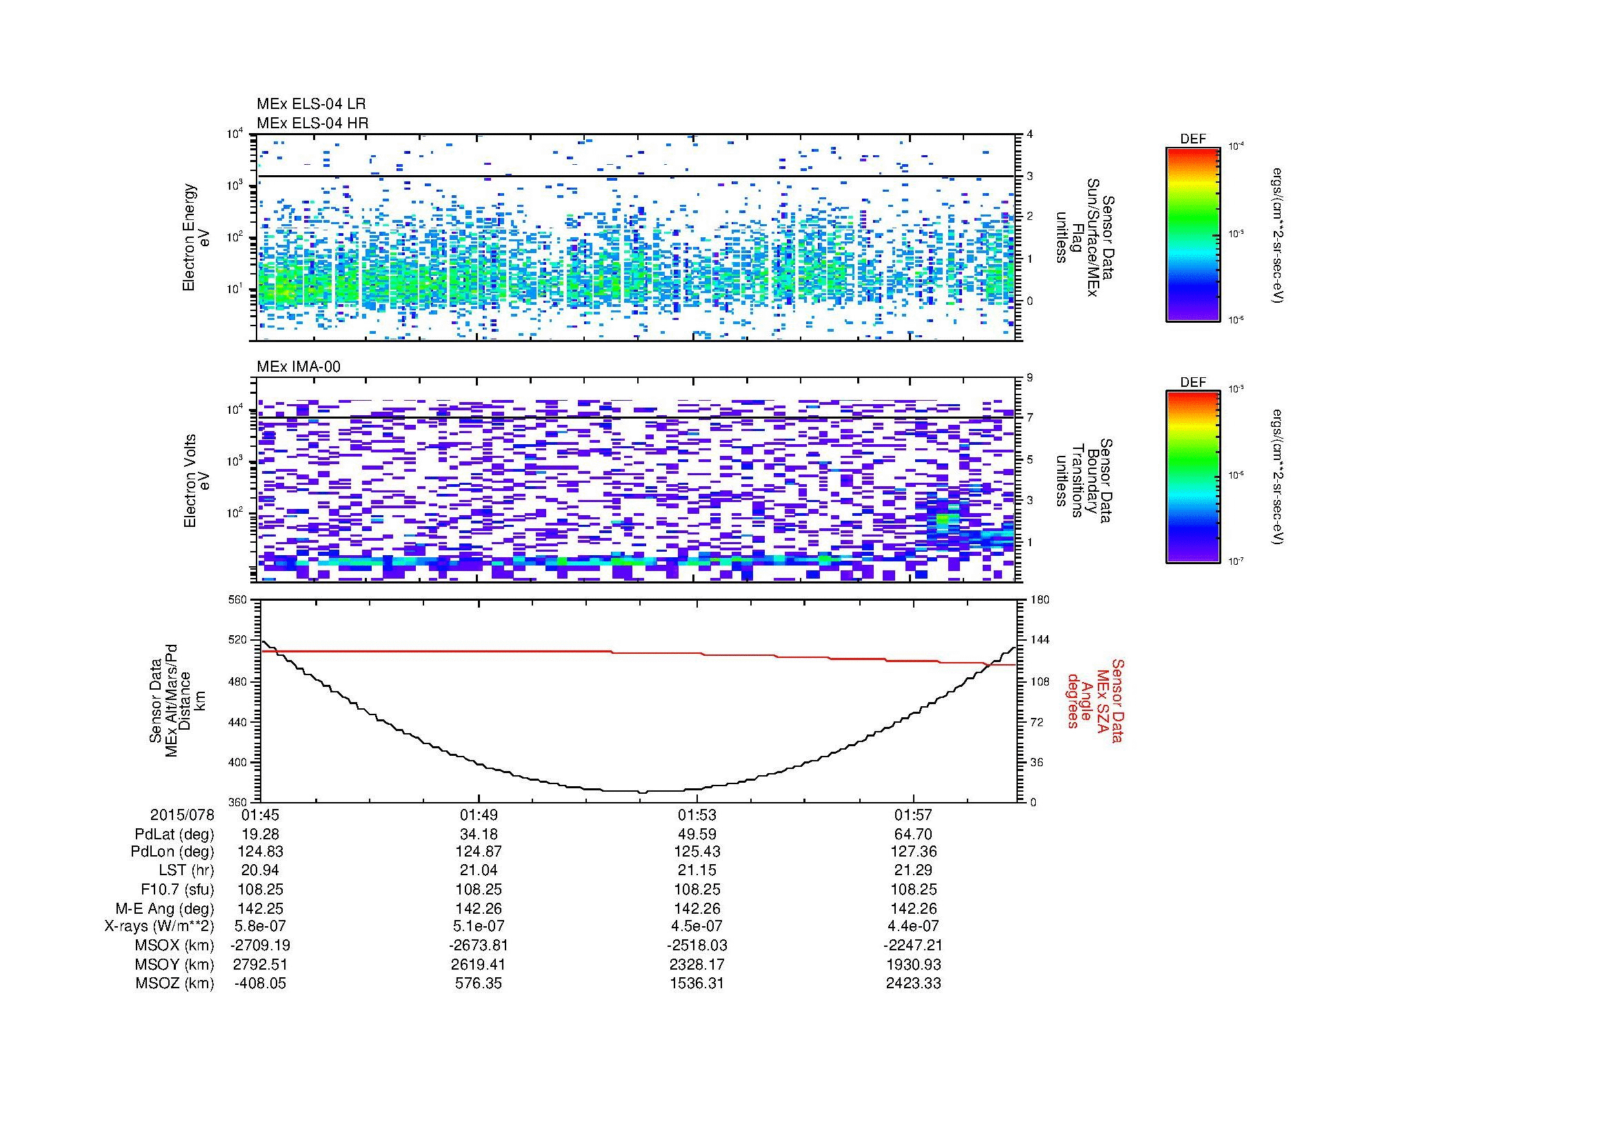
Task: Click the time tick label '01:45'
Action: click(260, 814)
